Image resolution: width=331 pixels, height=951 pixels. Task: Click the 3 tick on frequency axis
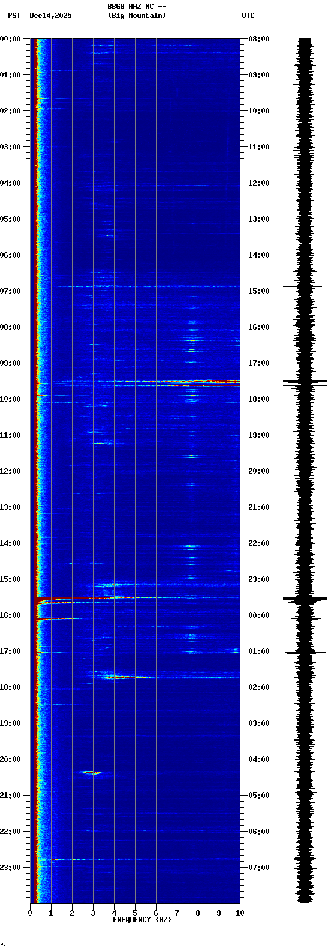click(93, 913)
